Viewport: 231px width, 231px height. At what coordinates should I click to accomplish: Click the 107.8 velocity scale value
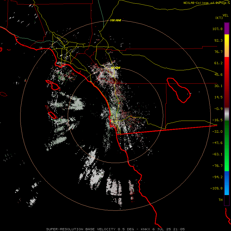point(217,29)
